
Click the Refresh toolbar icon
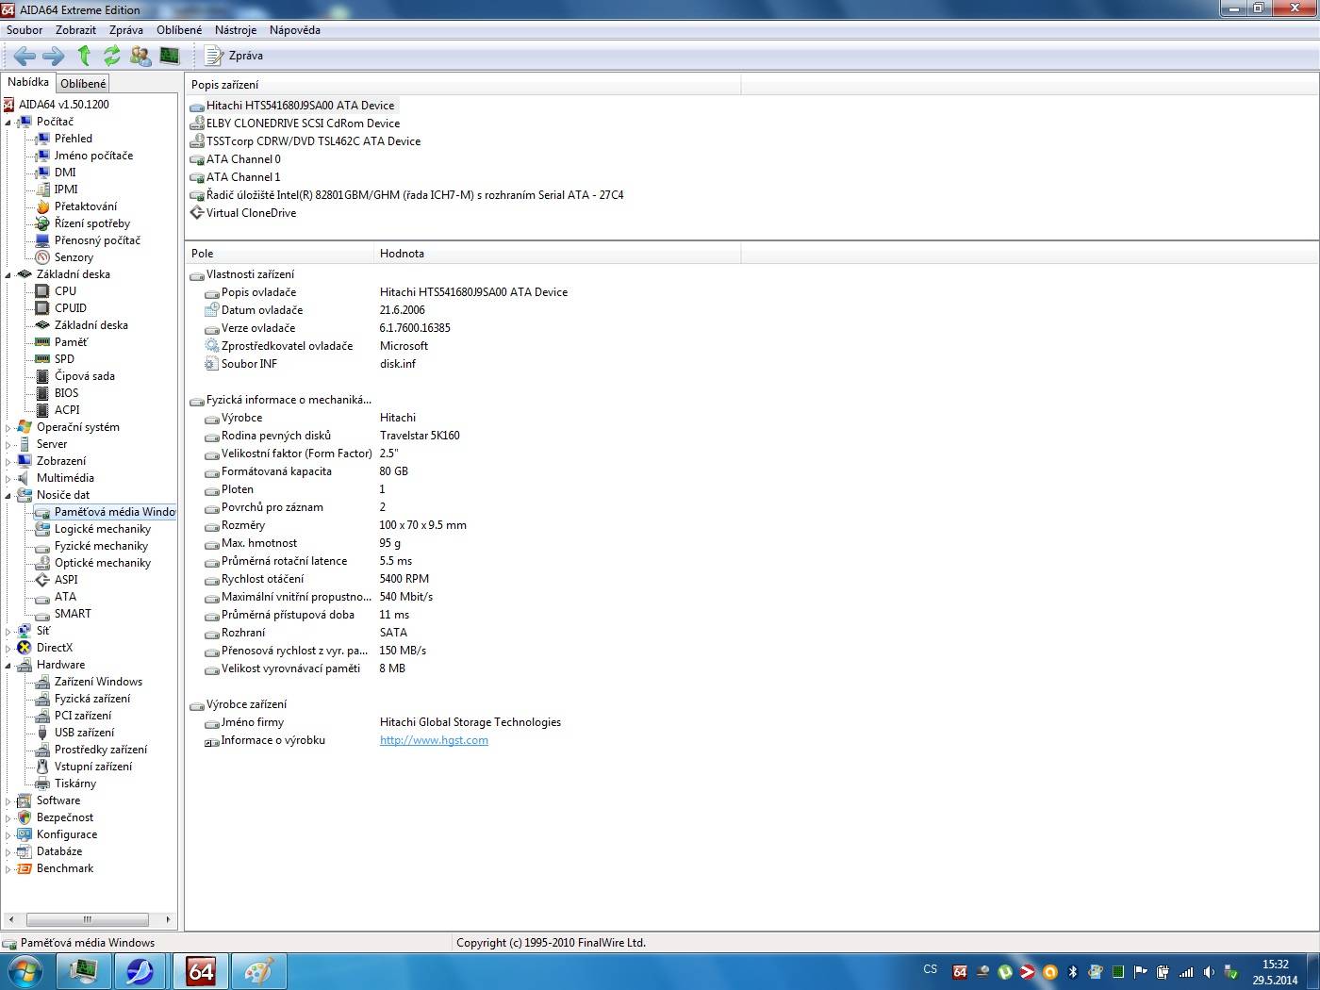coord(112,56)
